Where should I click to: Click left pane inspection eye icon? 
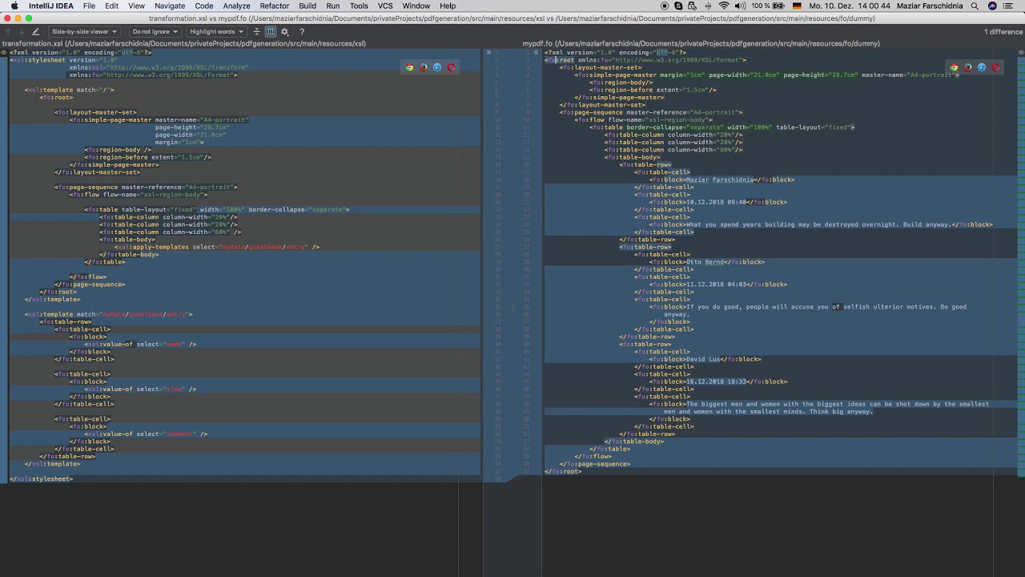(4, 53)
